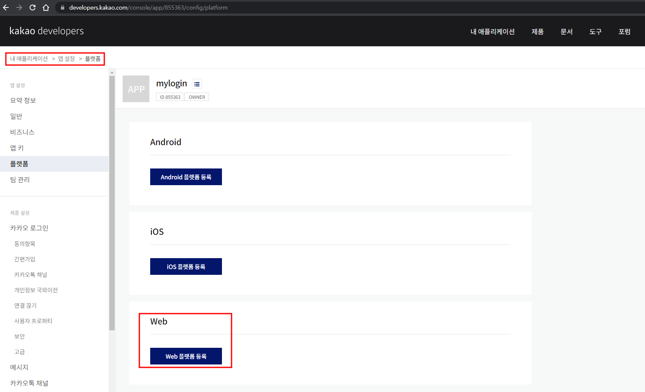
Task: Click the iOS section heading
Action: click(x=157, y=232)
